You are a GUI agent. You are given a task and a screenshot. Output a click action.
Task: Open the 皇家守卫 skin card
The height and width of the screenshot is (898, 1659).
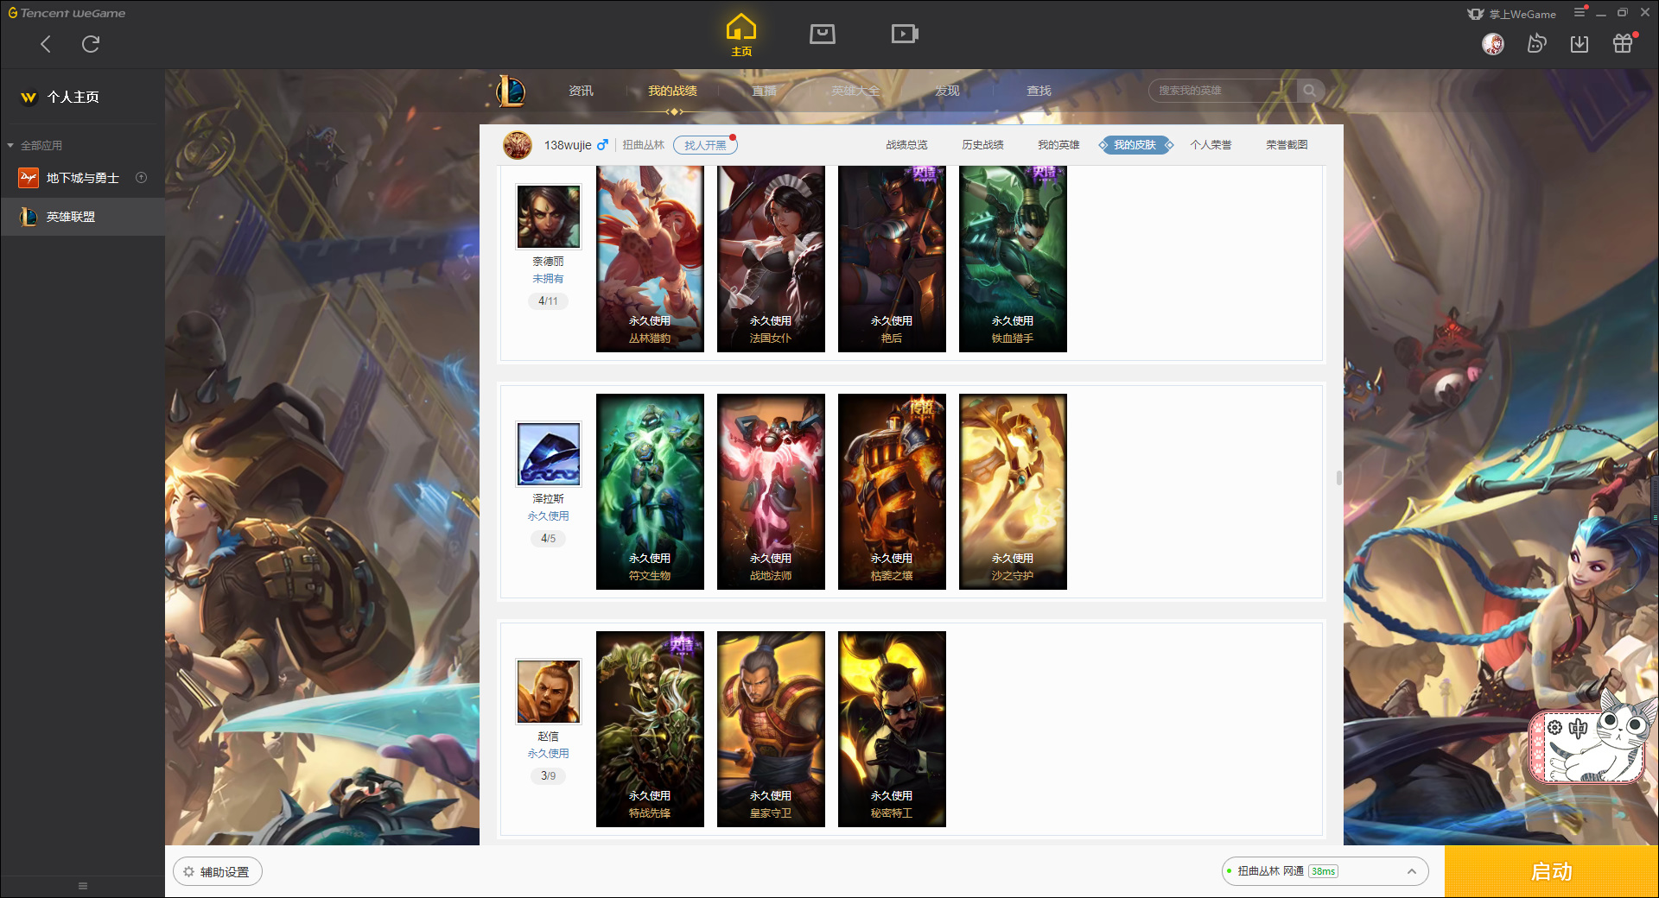(x=771, y=730)
